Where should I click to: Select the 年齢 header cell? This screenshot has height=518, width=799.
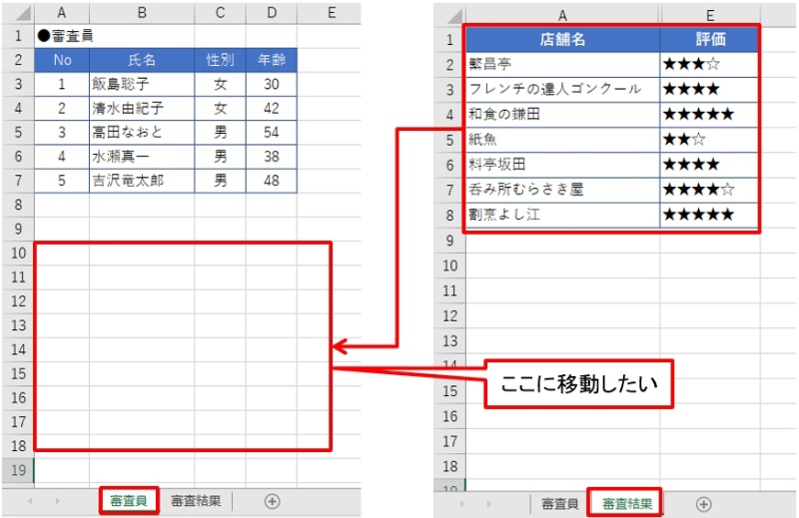pos(271,59)
